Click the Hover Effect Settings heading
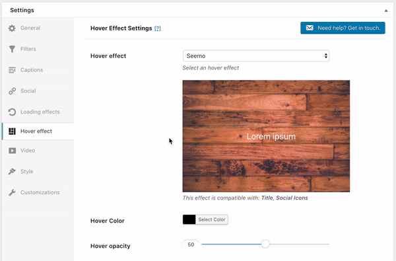 point(121,28)
